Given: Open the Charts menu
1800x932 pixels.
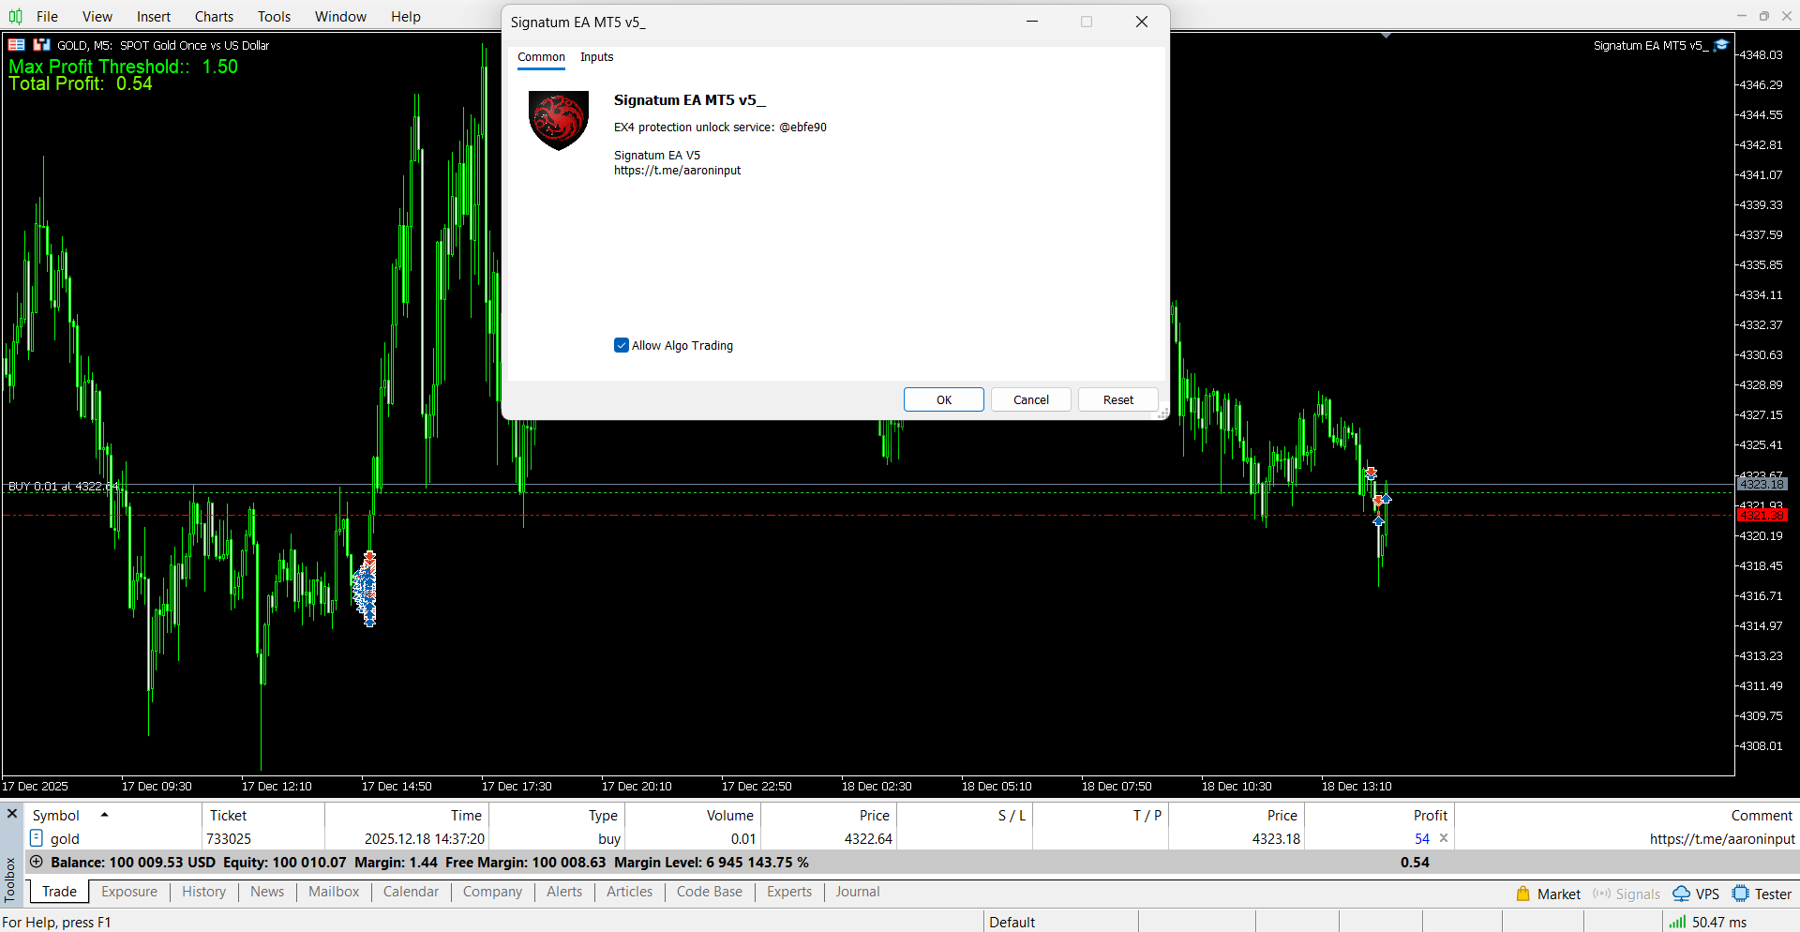Looking at the screenshot, I should point(214,16).
